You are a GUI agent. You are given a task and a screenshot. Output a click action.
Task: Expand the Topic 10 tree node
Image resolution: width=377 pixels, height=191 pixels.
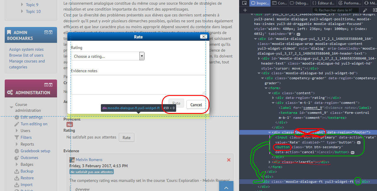tap(22, 11)
